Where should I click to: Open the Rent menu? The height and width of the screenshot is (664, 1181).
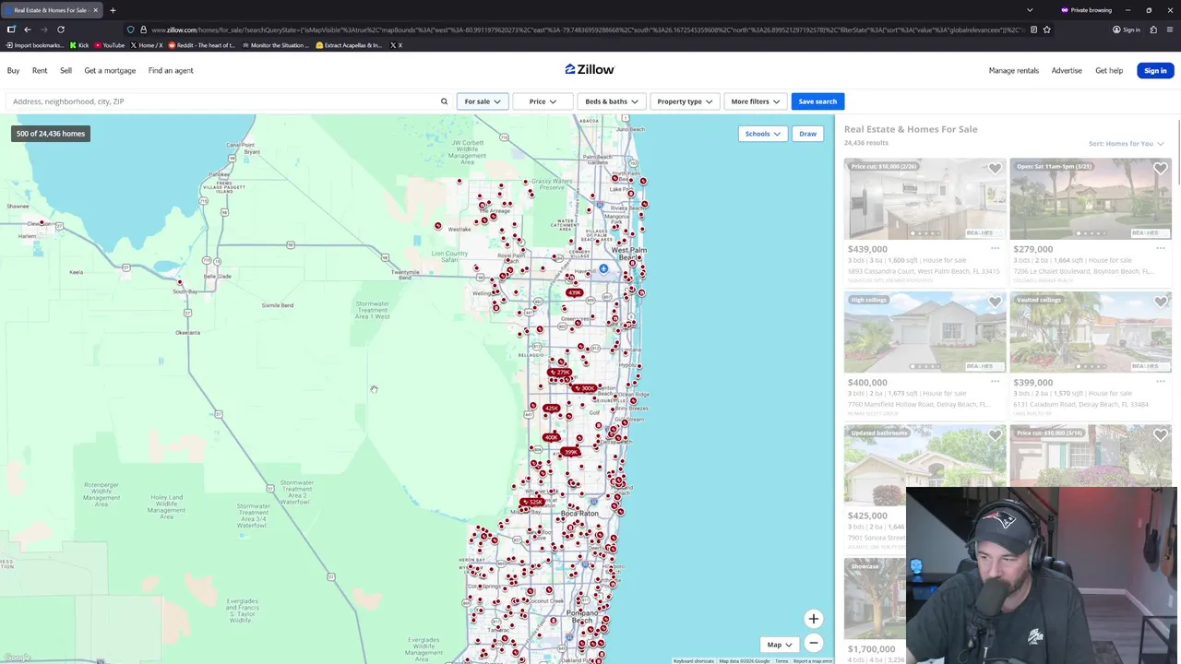tap(40, 70)
